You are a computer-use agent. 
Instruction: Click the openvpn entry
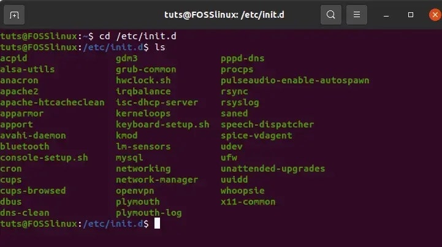coord(135,191)
